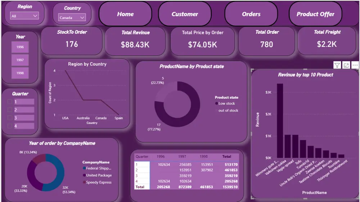Open more options ellipsis on Revinue chart
360x202 pixels.
coord(355,65)
